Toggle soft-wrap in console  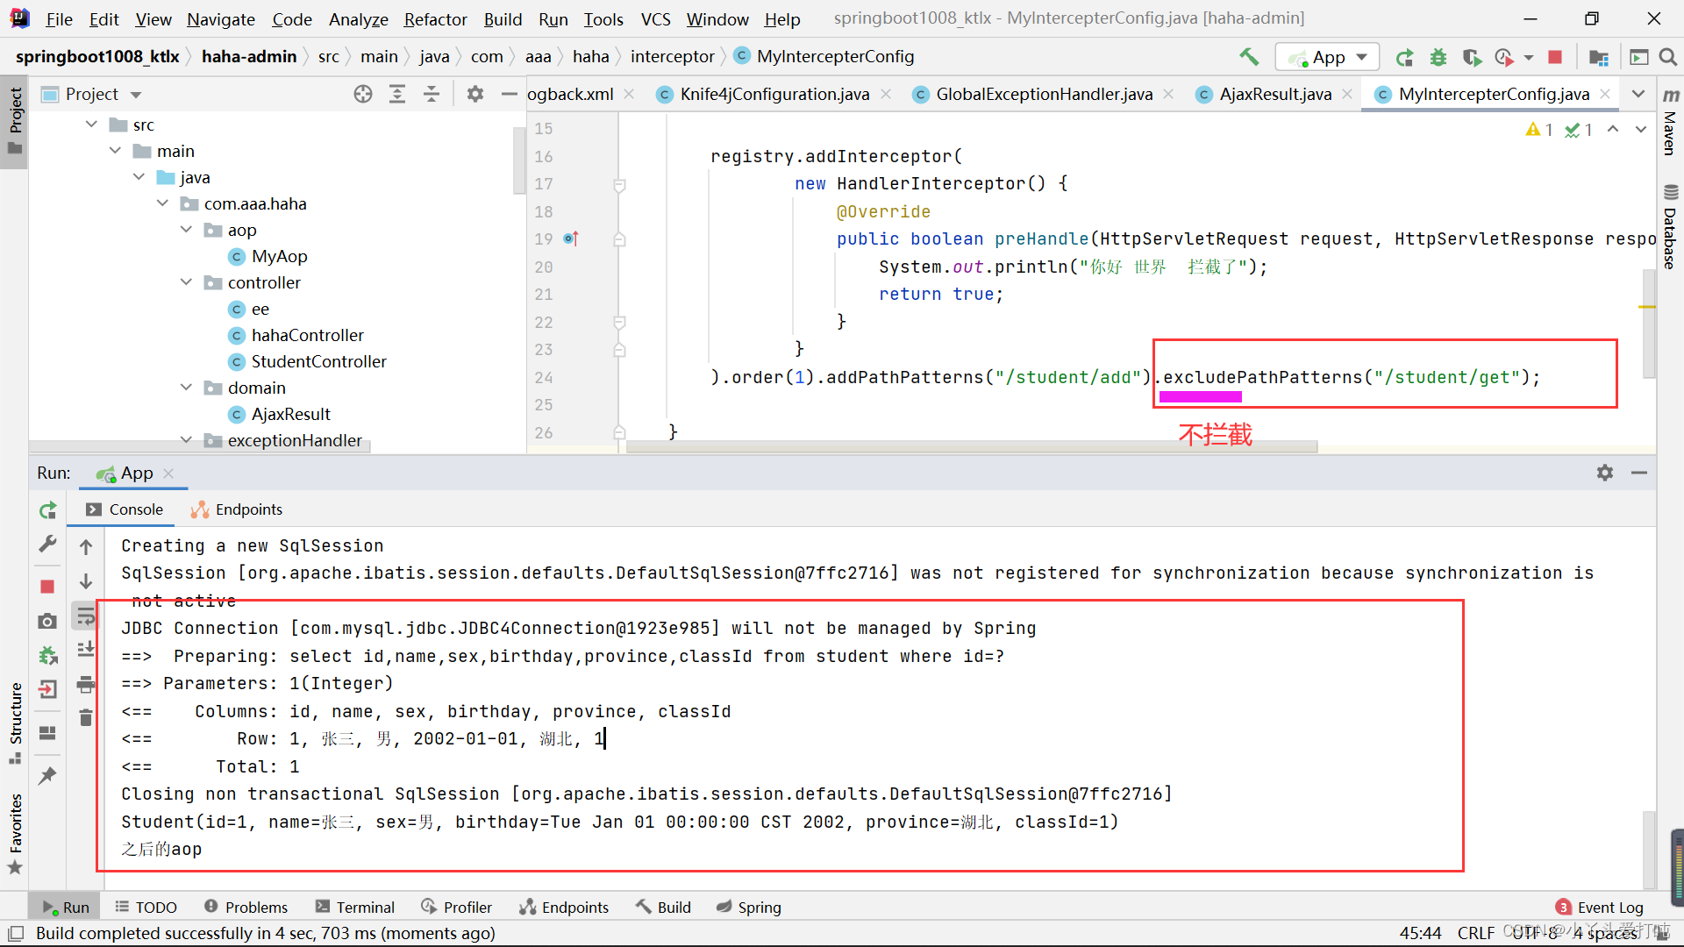tap(86, 616)
